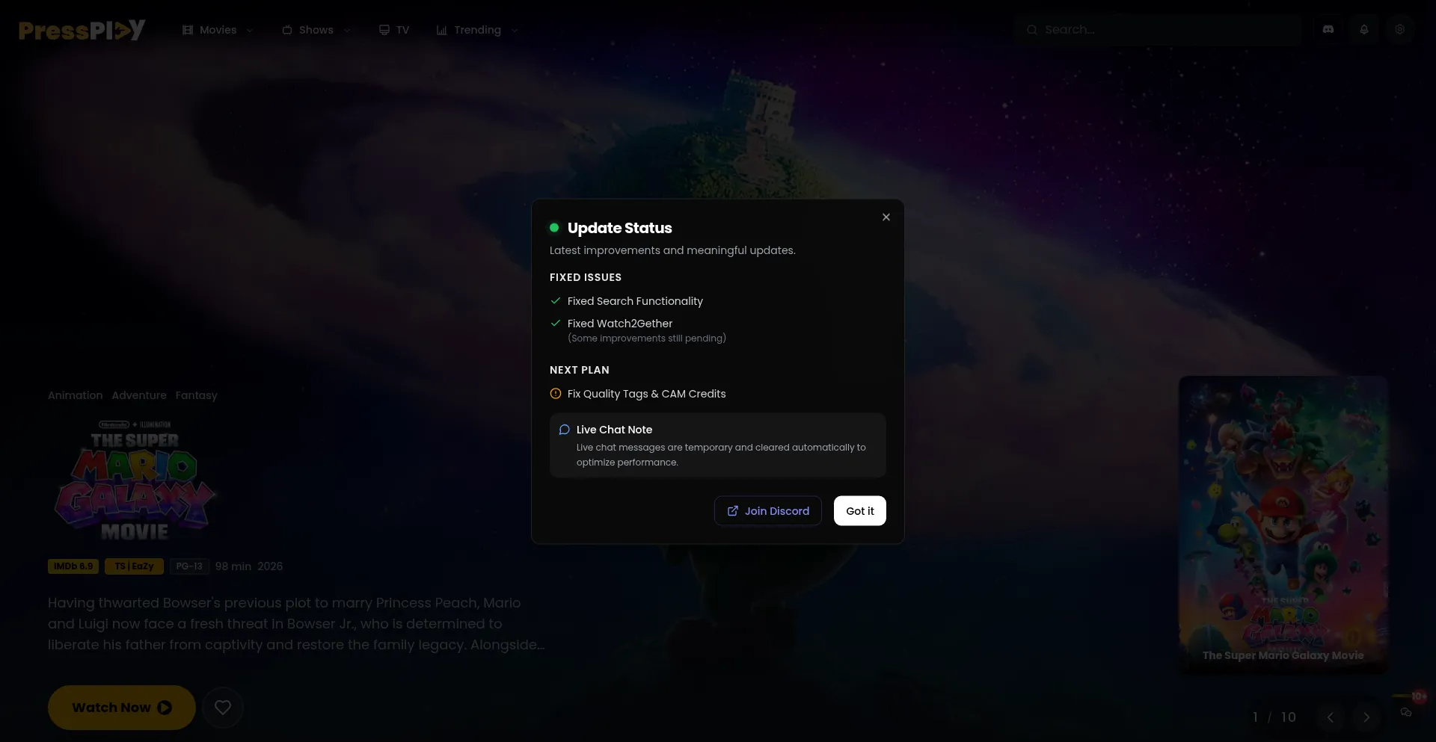Click the Fixed Watch2Gether checkmark icon
Viewport: 1436px width, 742px height.
point(556,324)
